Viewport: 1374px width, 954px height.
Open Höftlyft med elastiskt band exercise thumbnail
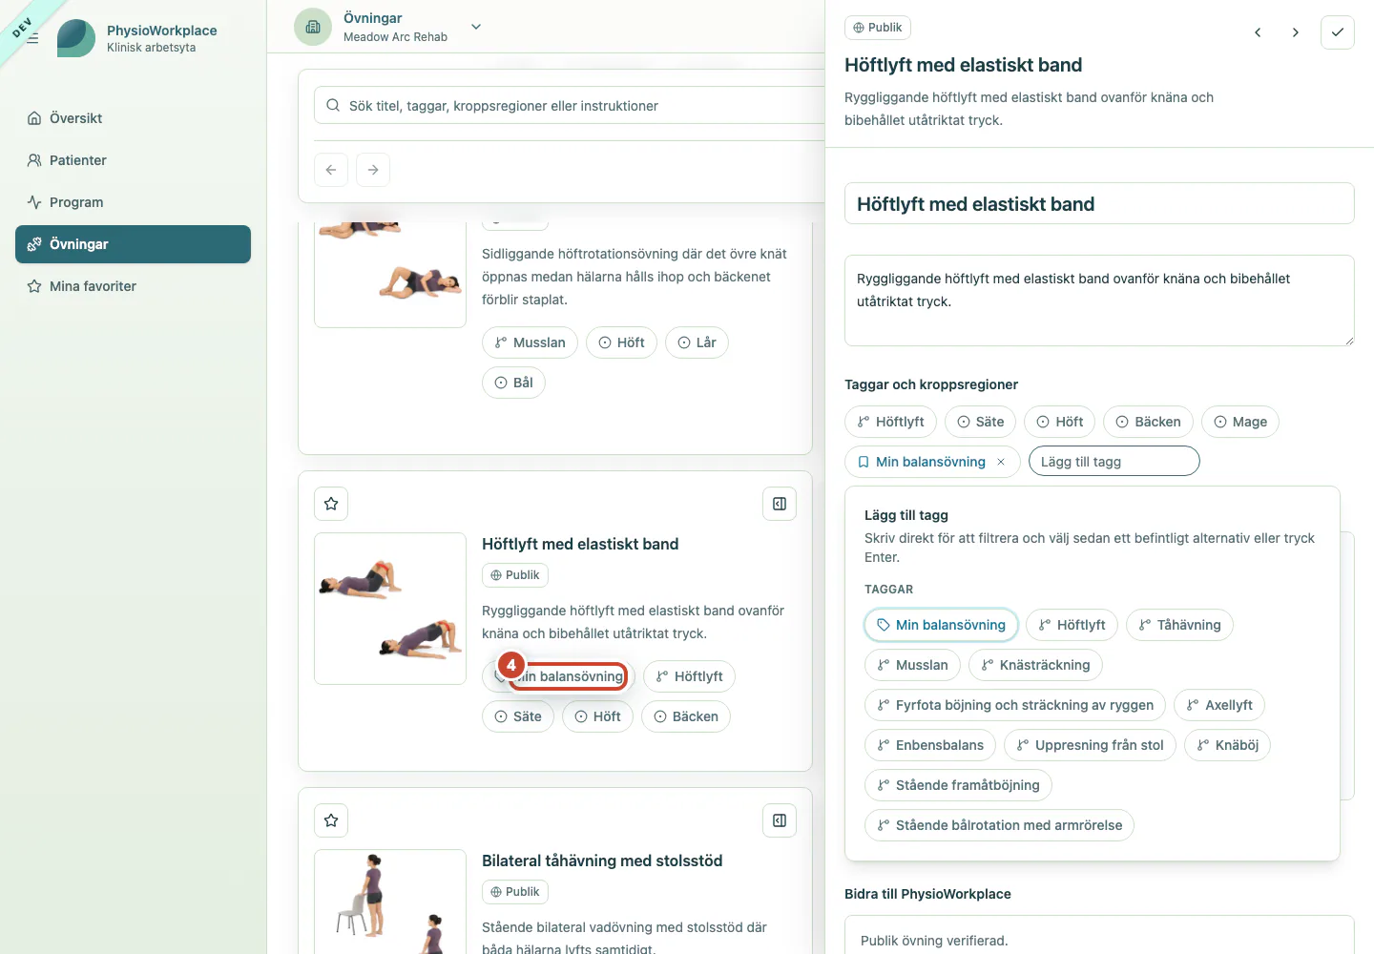pyautogui.click(x=390, y=609)
